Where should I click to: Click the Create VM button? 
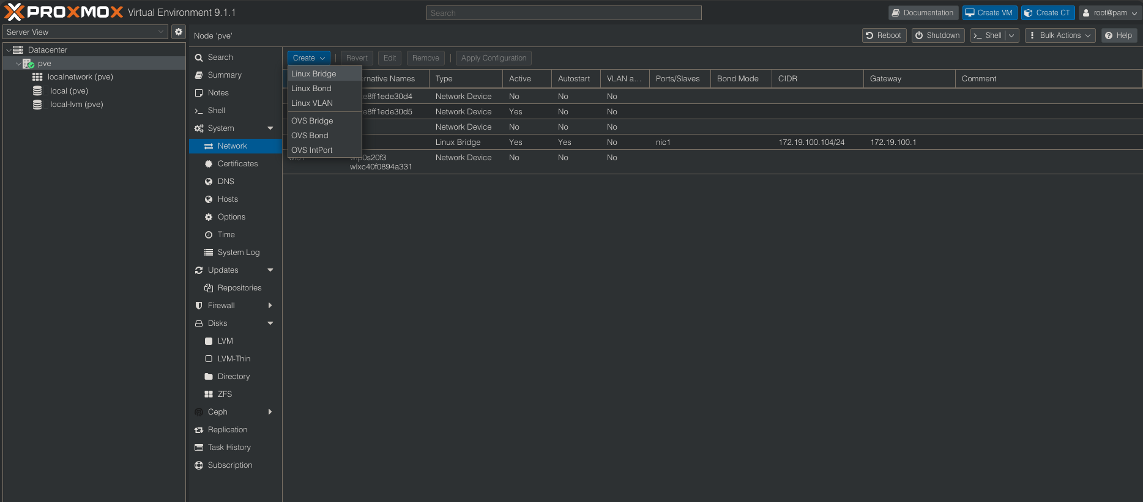(989, 13)
